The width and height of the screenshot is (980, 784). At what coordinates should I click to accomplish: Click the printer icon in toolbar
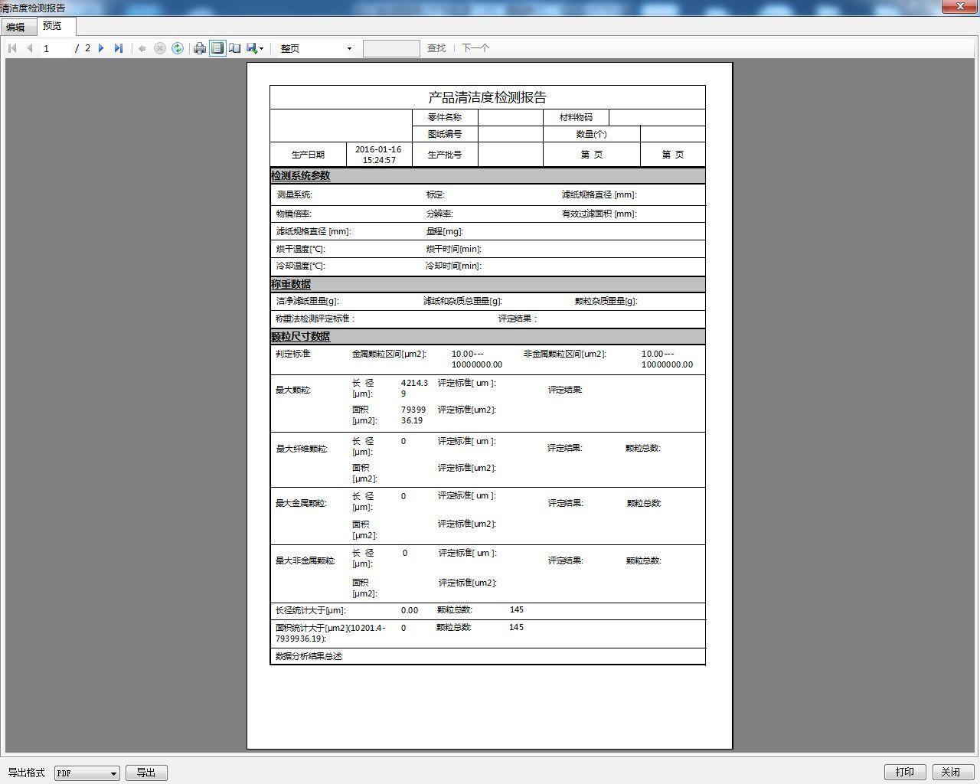pos(200,48)
